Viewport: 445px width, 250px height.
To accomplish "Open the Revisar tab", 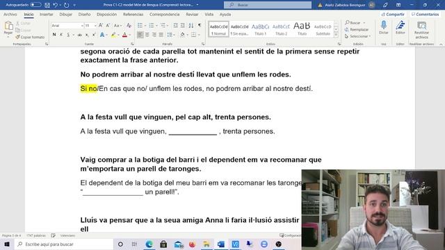I will click(x=192, y=14).
